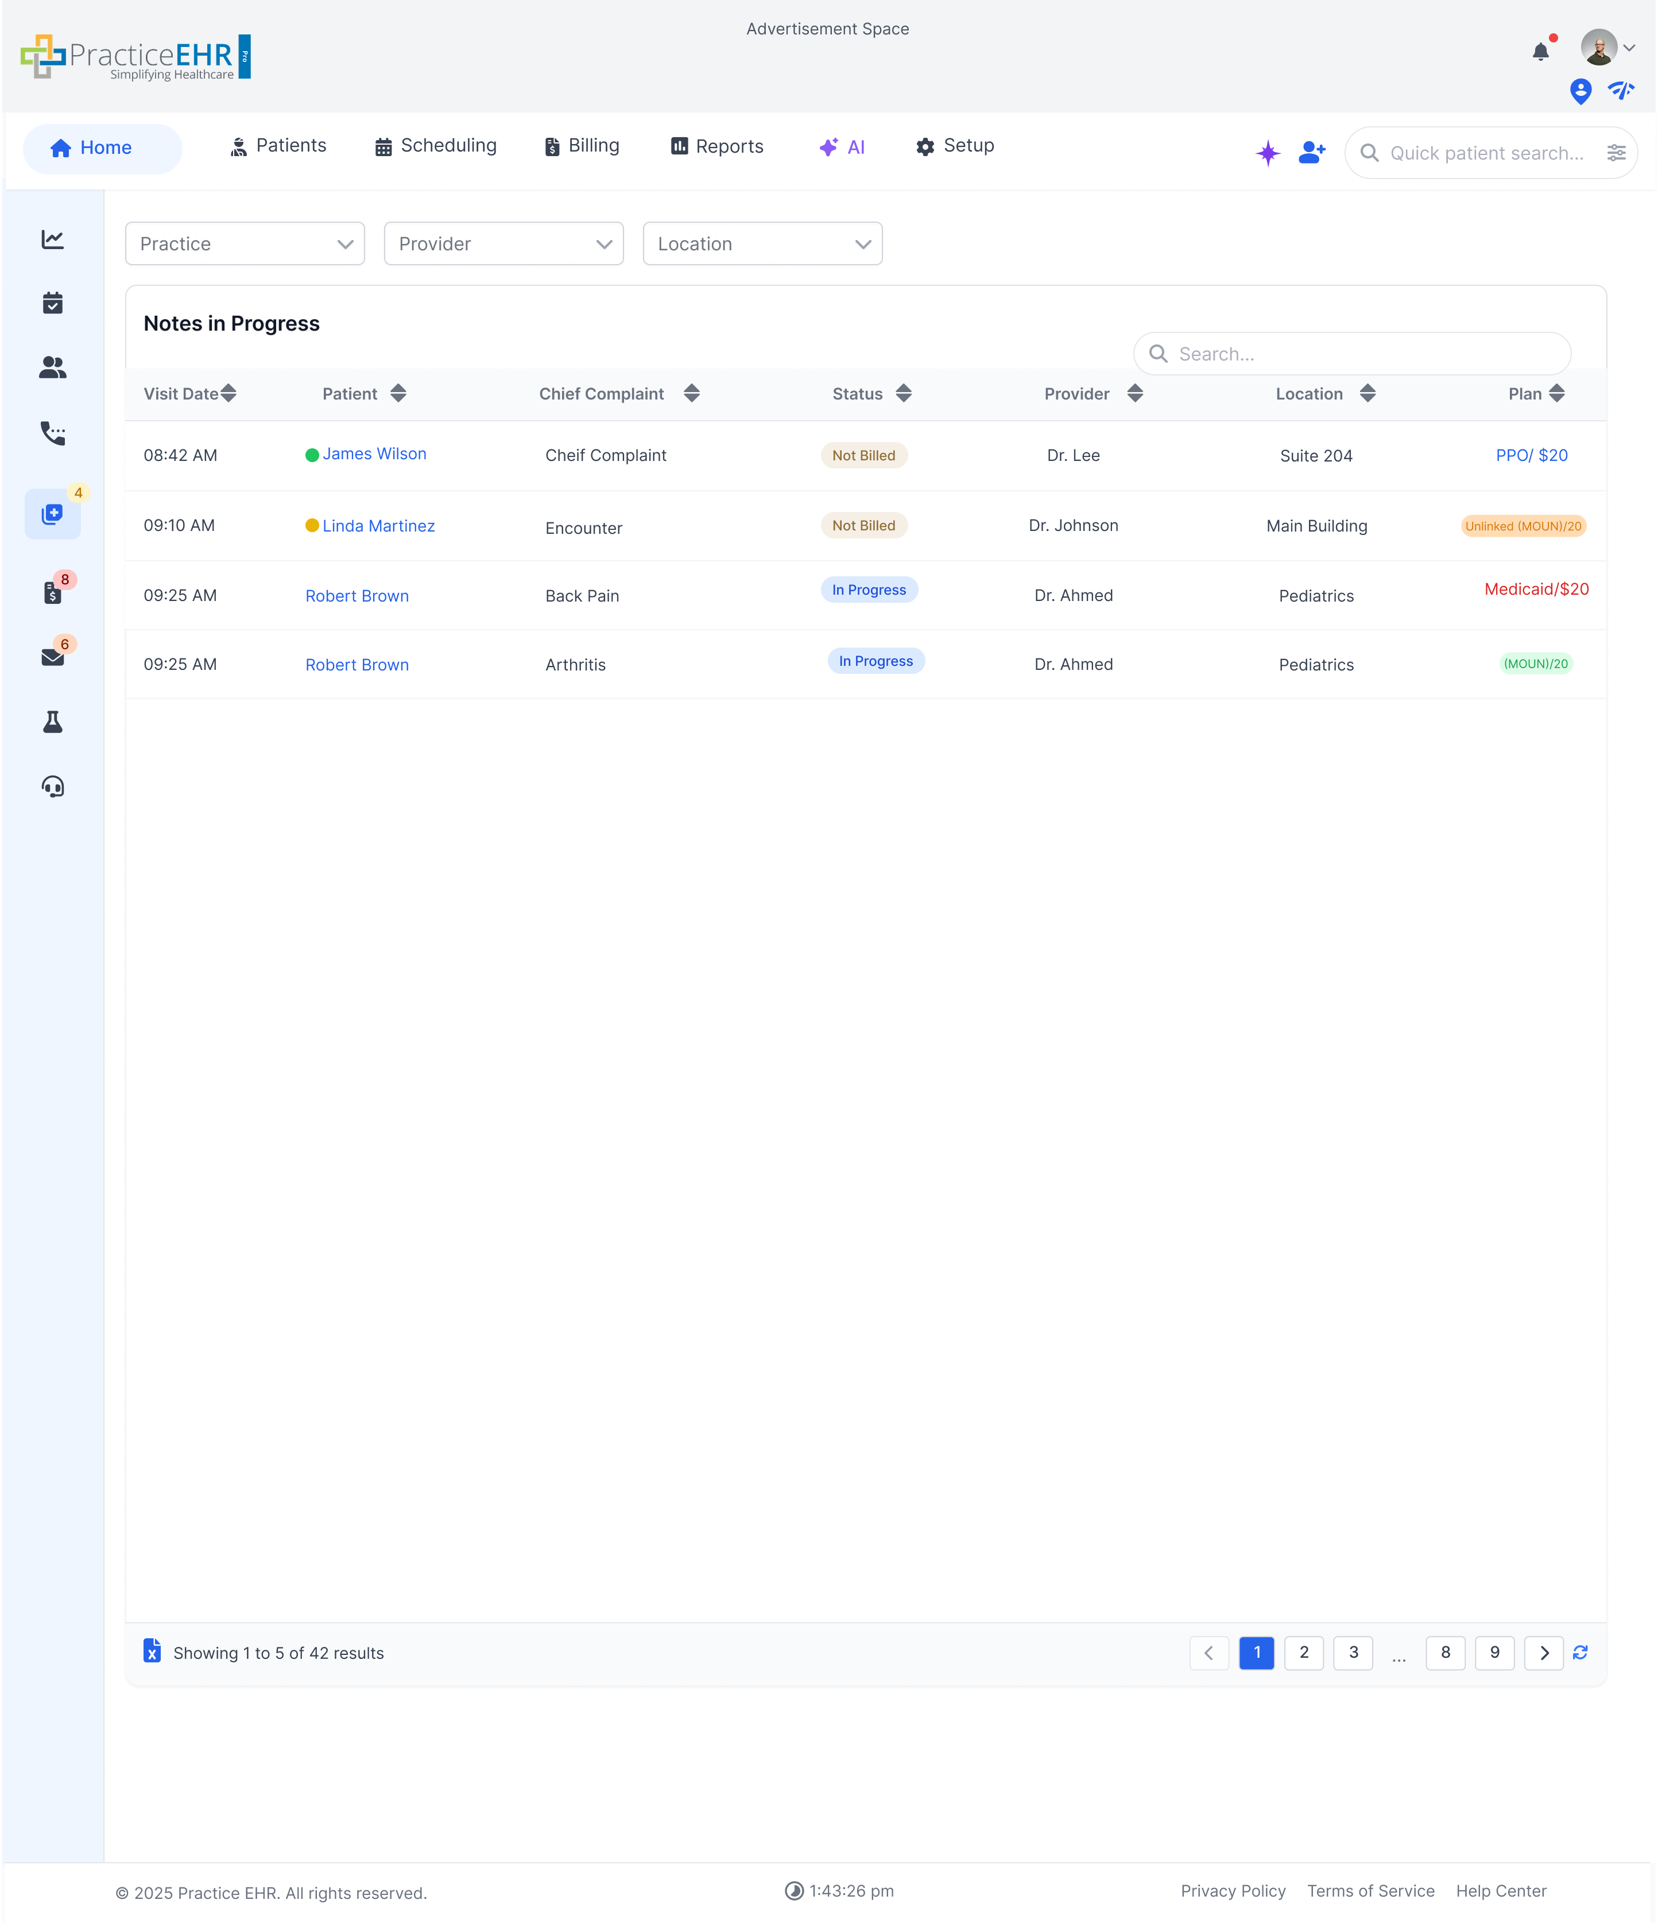
Task: Expand the Provider filter dropdown
Action: 503,244
